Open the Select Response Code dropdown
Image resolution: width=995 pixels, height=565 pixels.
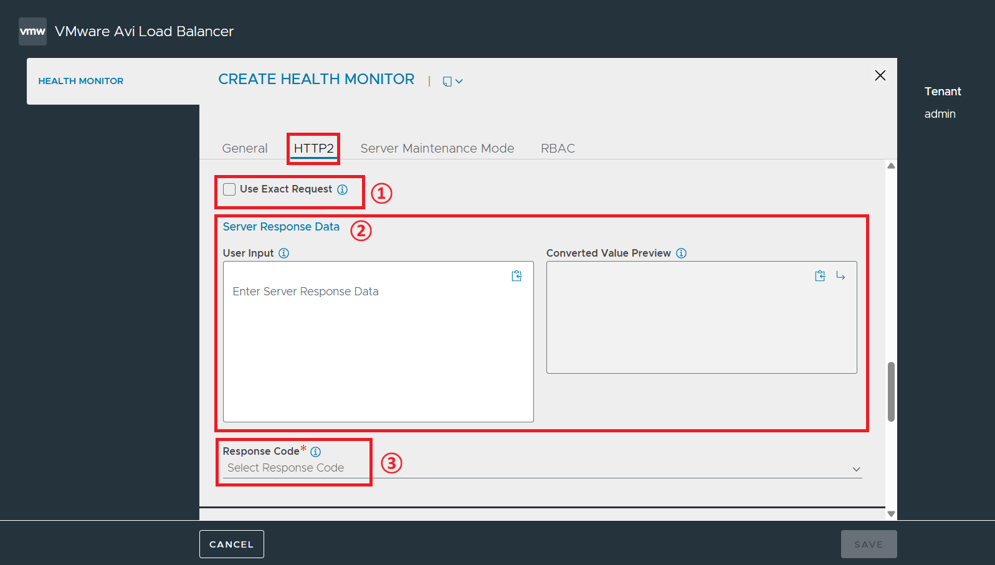[542, 468]
